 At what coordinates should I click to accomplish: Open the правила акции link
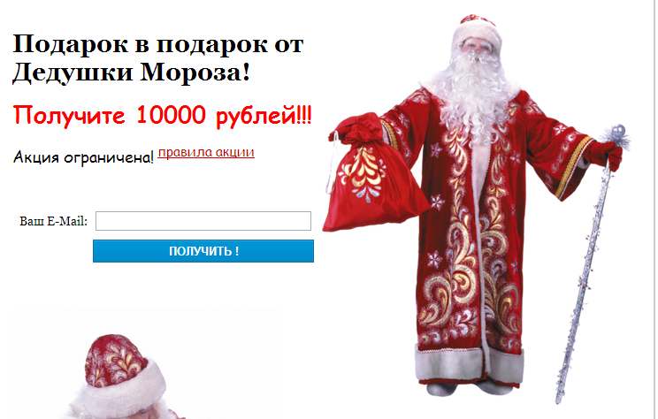[206, 152]
